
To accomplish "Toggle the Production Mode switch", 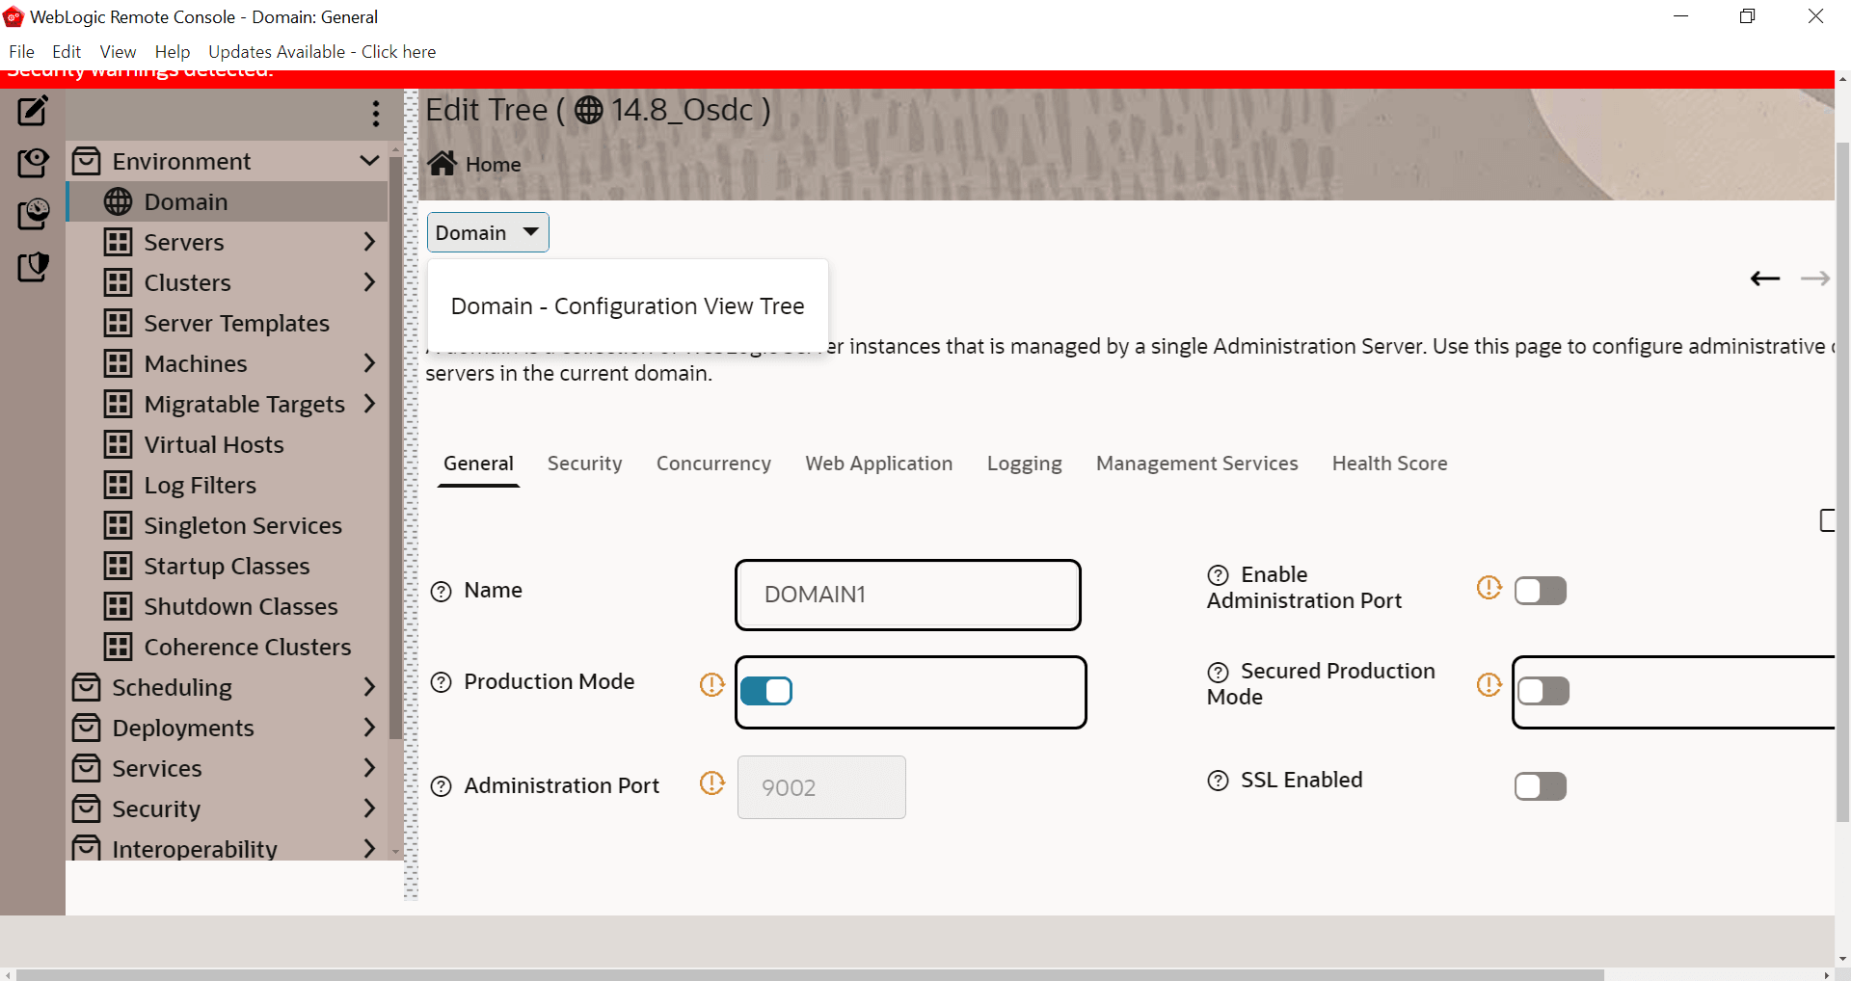I will coord(766,691).
